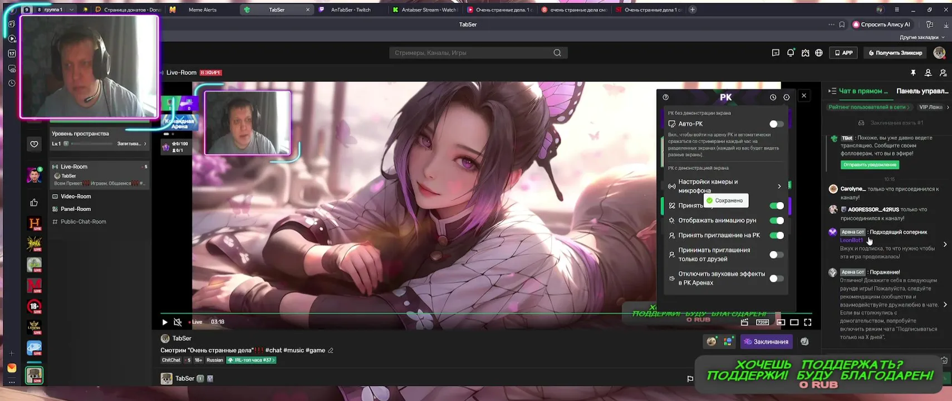Open Рейтинг пользователей в сети

click(x=868, y=107)
